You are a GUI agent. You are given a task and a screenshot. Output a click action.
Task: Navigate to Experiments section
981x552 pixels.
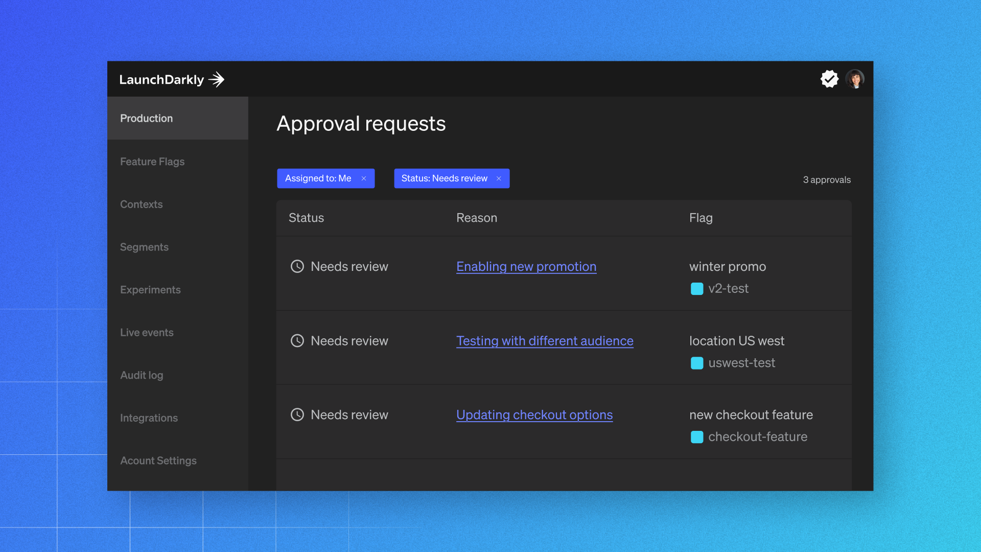coord(150,290)
